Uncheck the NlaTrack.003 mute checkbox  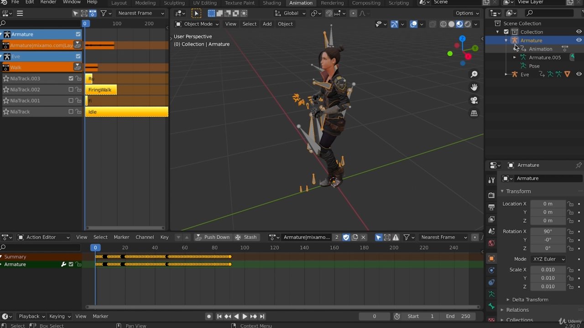(71, 78)
